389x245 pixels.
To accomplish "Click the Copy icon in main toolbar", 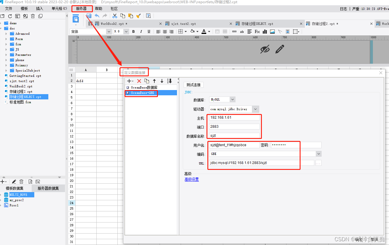I will click(x=123, y=16).
